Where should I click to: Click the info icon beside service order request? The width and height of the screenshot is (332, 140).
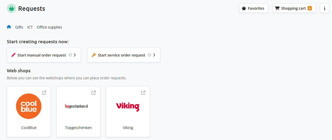149,55
